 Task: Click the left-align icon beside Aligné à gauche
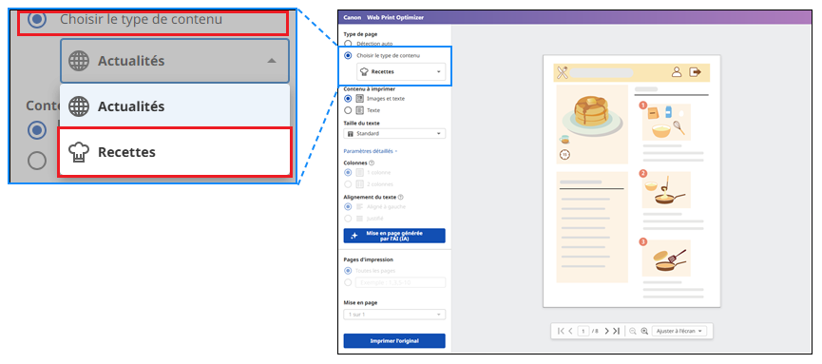(359, 206)
